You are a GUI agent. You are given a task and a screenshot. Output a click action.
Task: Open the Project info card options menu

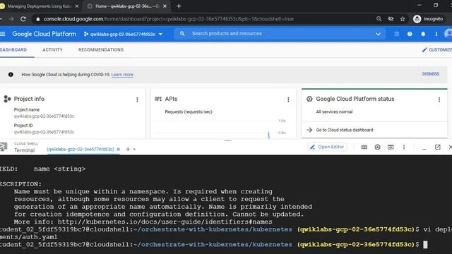(x=137, y=99)
